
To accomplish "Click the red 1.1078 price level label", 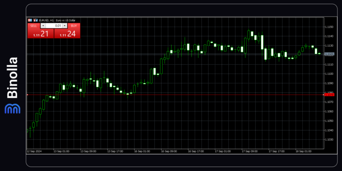I will point(330,95).
